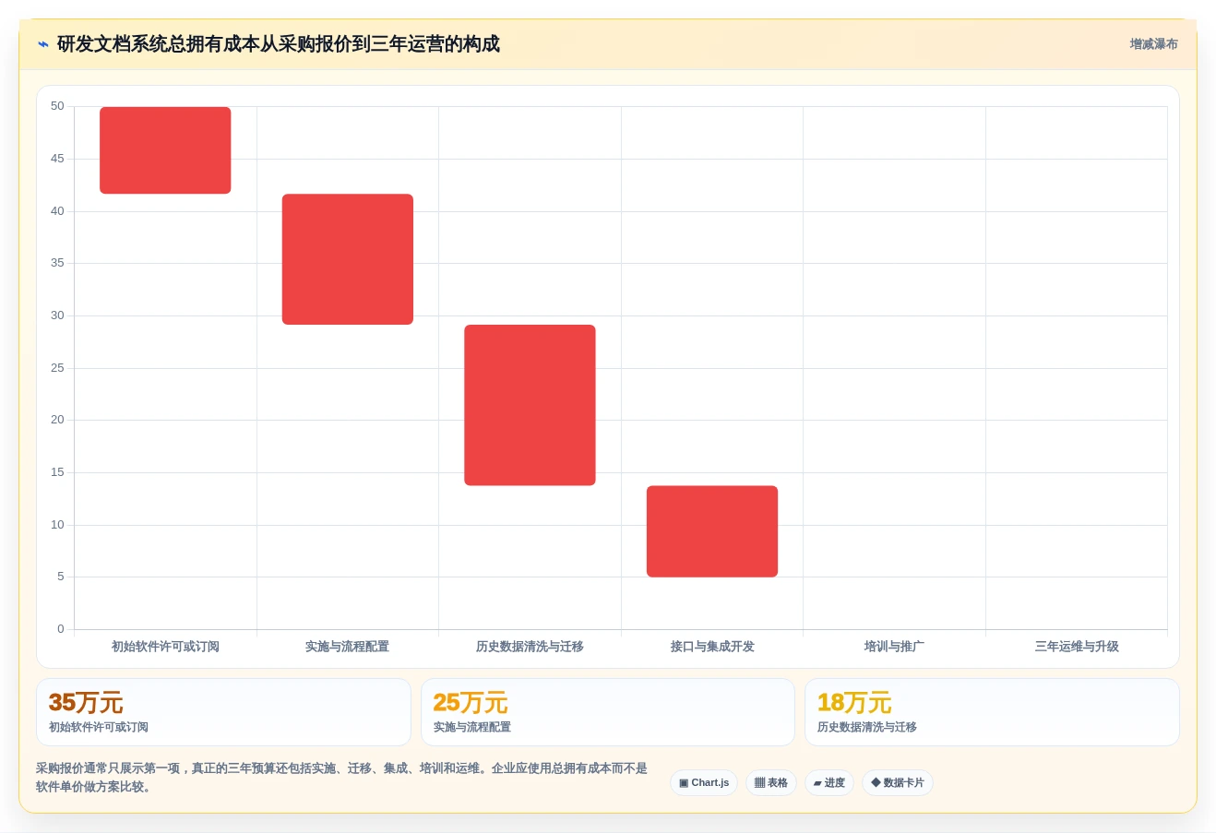Screen dimensions: 1216x833
Task: Select the 表格 tag chip
Action: [771, 782]
